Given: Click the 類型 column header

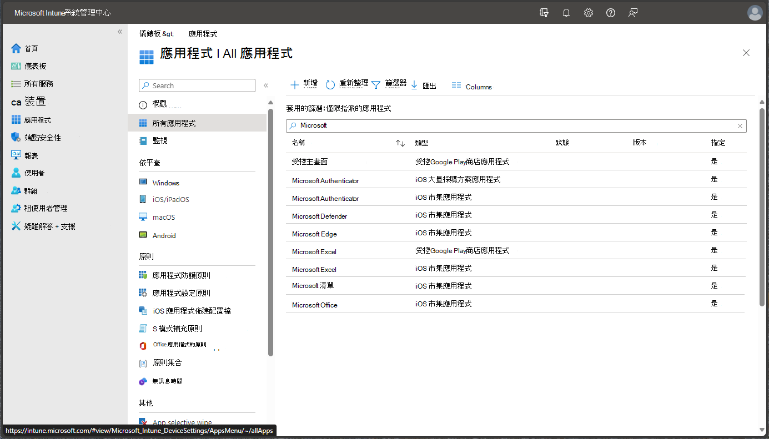Looking at the screenshot, I should pos(421,143).
